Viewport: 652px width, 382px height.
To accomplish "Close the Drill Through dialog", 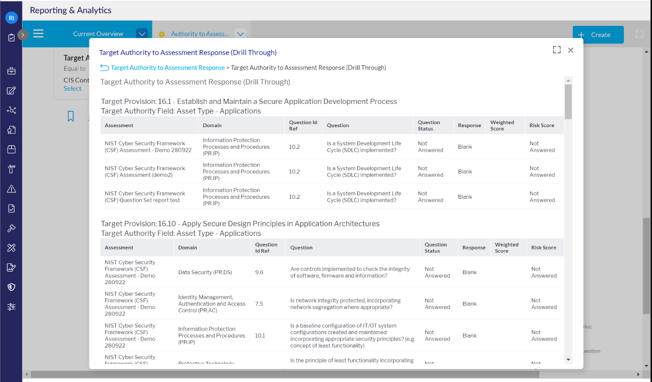I will click(x=570, y=50).
